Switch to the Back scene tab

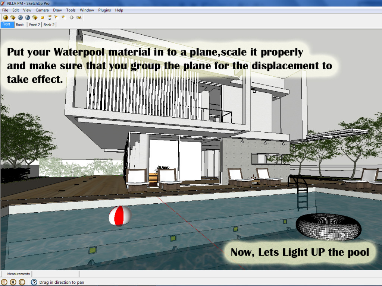pos(19,24)
